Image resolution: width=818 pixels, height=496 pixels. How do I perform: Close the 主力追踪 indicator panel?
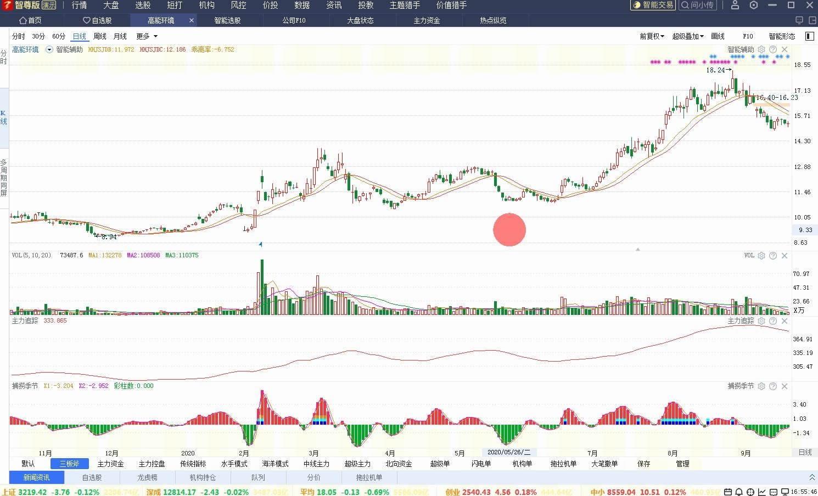(785, 321)
